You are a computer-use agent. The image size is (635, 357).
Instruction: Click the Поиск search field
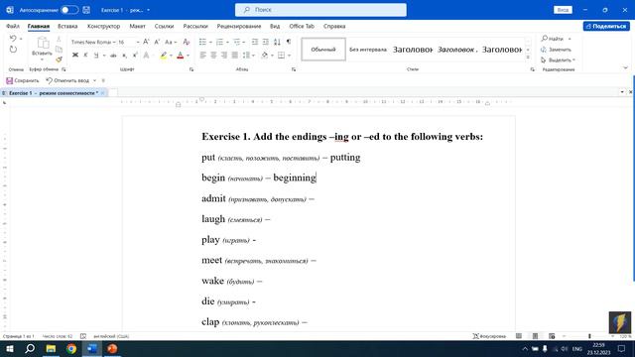pos(320,10)
